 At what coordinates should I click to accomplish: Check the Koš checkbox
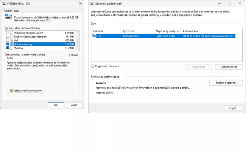[8, 40]
